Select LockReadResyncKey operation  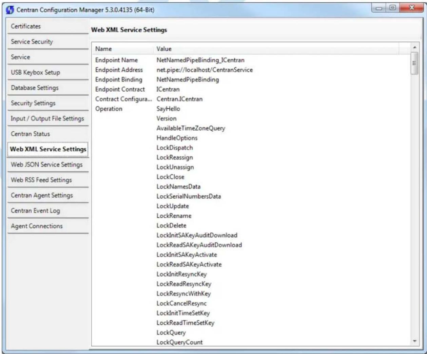pos(184,284)
